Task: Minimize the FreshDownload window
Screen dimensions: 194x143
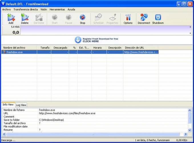Action: pyautogui.click(x=179, y=4)
